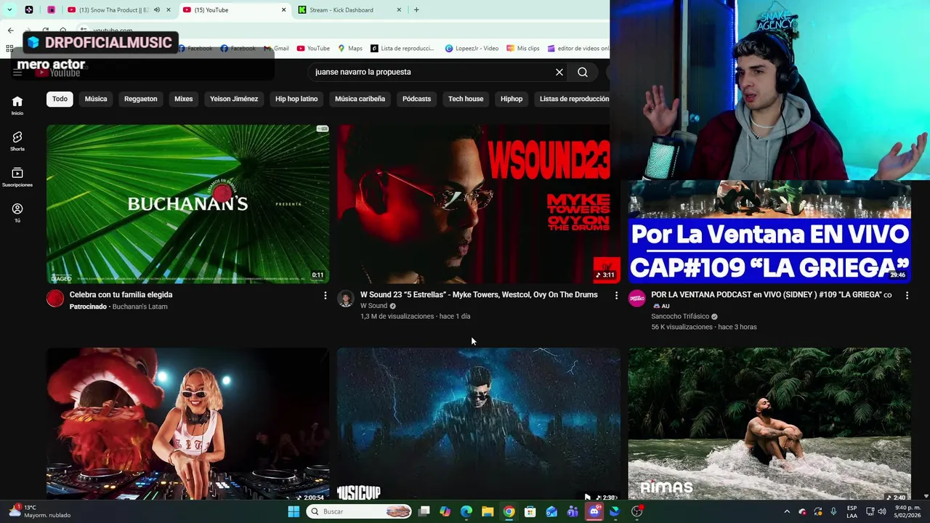Filter by Música caribeña chip
930x523 pixels.
(x=360, y=99)
